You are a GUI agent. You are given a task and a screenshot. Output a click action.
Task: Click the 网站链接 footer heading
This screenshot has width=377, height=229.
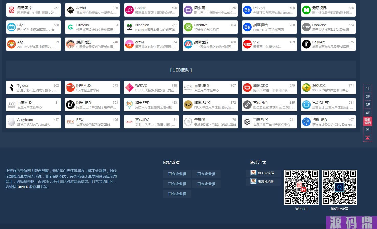tap(171, 163)
